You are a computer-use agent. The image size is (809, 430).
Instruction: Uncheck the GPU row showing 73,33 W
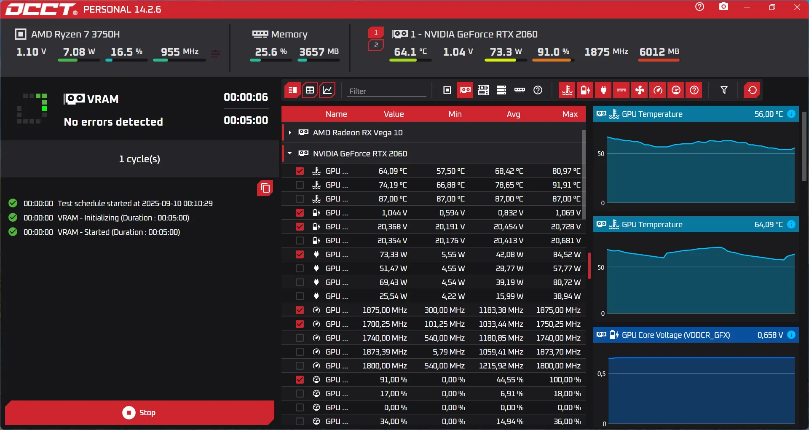coord(300,255)
